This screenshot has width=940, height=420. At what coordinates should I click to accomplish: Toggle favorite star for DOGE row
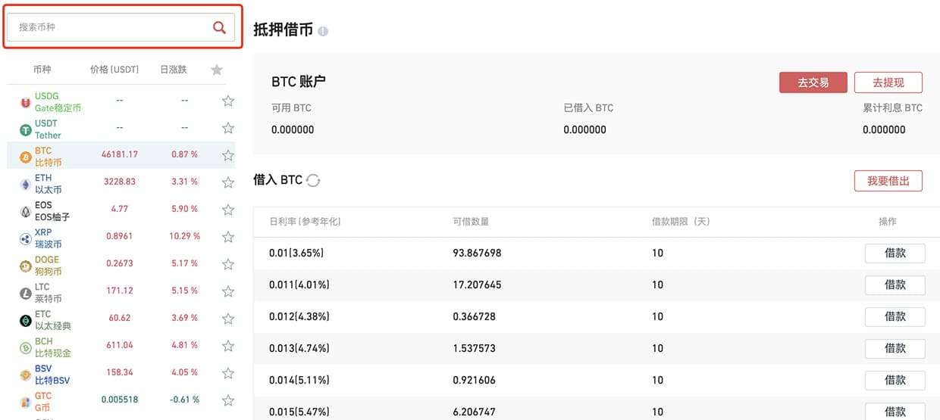(228, 264)
